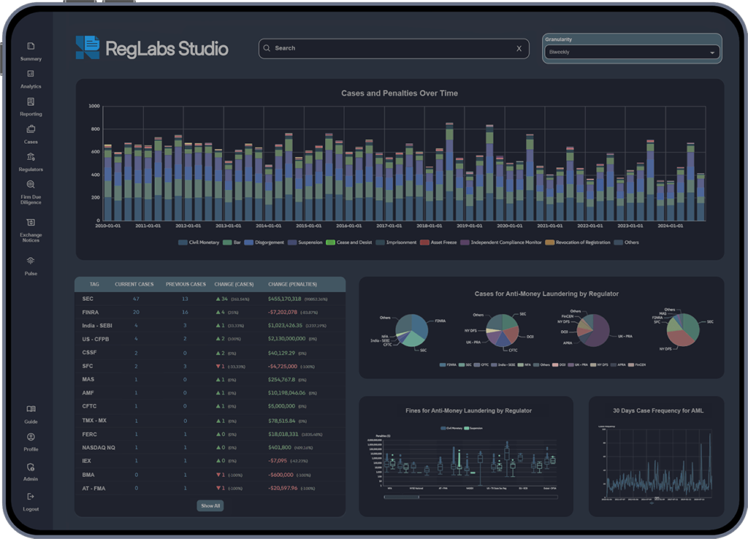Click the $2,130,000,000 penalty value
748x539 pixels.
pos(286,339)
